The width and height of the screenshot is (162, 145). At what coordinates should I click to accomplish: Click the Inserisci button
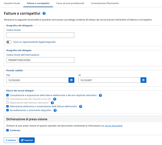pyautogui.click(x=27, y=140)
